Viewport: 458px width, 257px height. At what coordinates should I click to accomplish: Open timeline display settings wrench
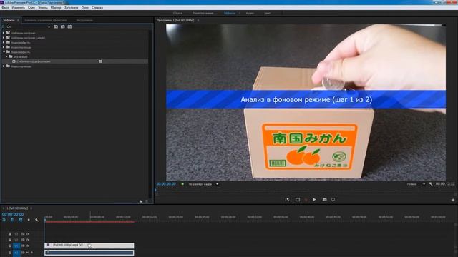(x=36, y=220)
